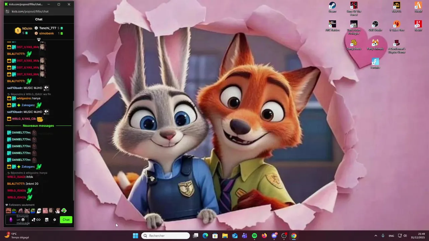Select the Party Animals desktop icon
The image size is (429, 241).
375,45
